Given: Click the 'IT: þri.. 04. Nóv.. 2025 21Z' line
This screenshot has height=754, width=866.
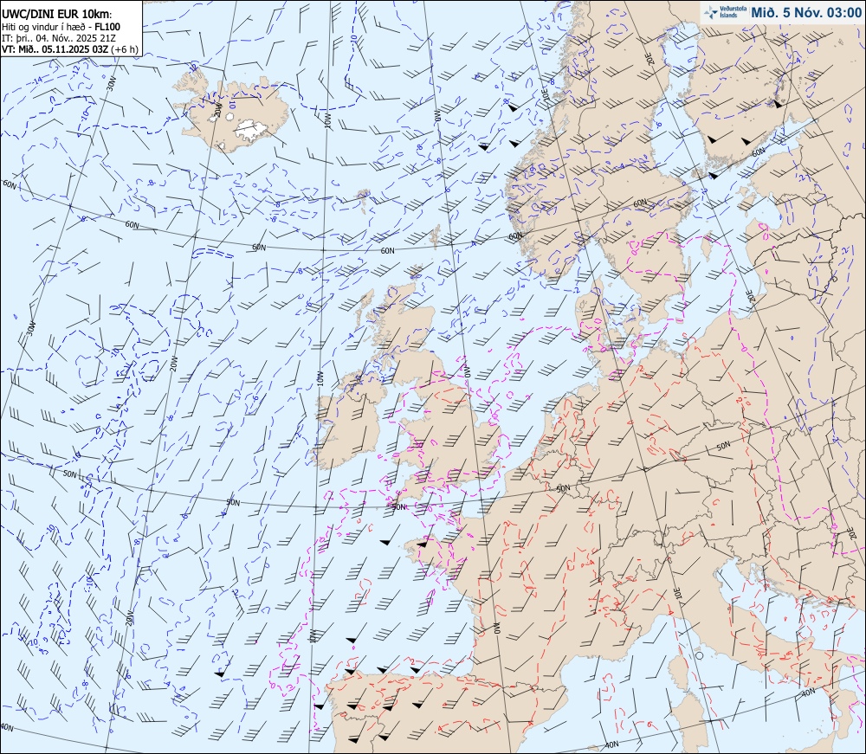Looking at the screenshot, I should pos(59,38).
